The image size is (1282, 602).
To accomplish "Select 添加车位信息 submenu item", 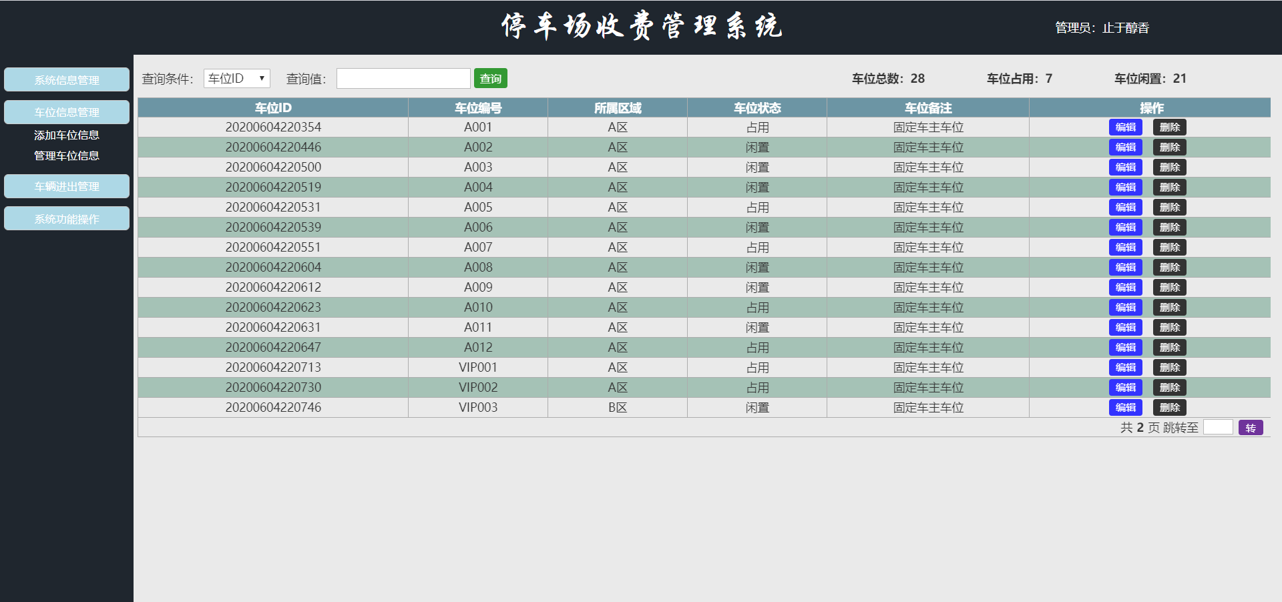I will pos(67,135).
